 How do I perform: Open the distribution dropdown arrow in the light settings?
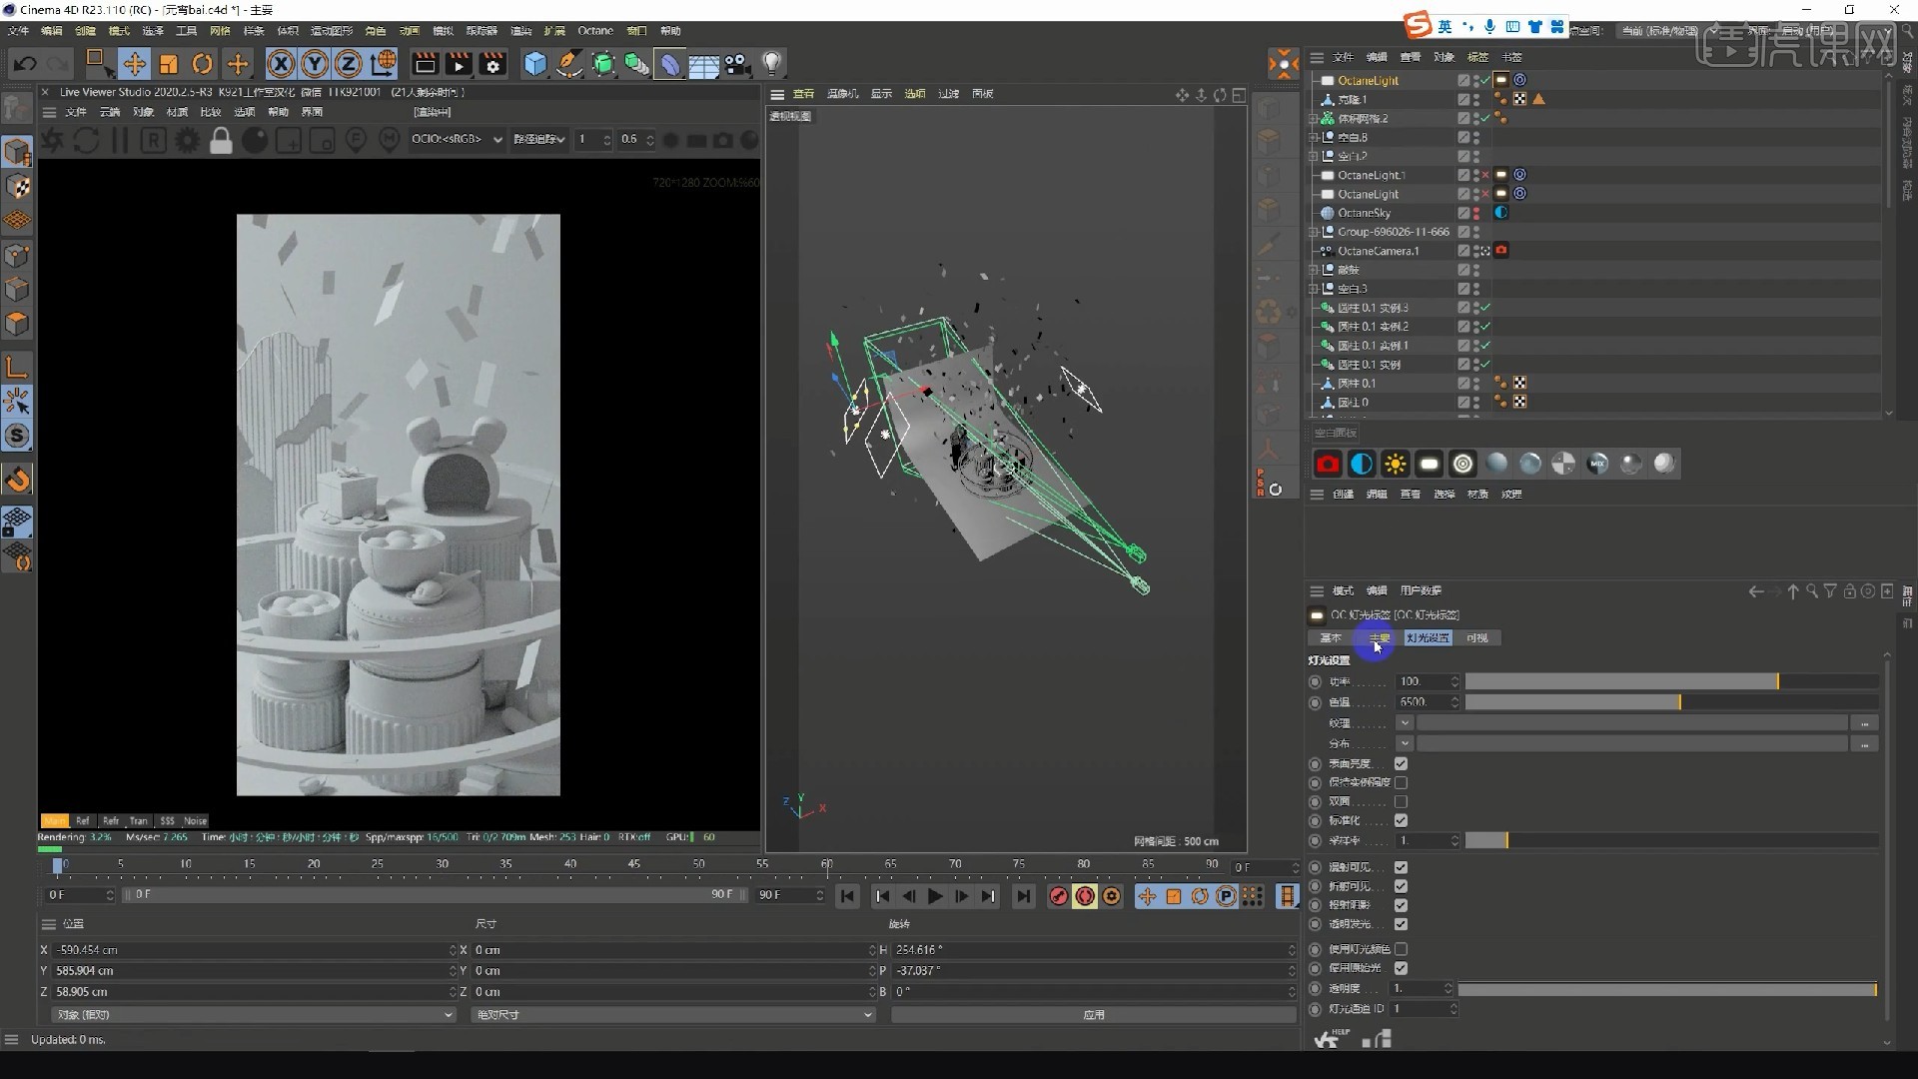tap(1405, 743)
